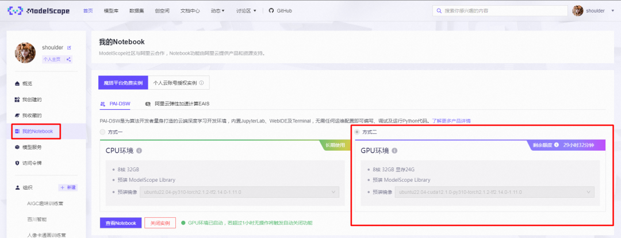Open 模型库 from the top navigation
The width and height of the screenshot is (621, 238).
pyautogui.click(x=111, y=11)
